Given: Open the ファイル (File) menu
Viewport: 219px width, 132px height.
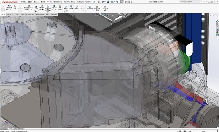Looking at the screenshot, I should pyautogui.click(x=23, y=2).
